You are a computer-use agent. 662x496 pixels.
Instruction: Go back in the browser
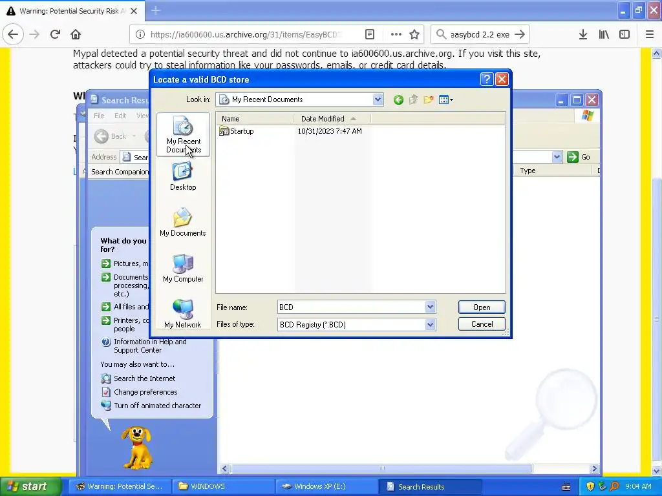pos(13,35)
